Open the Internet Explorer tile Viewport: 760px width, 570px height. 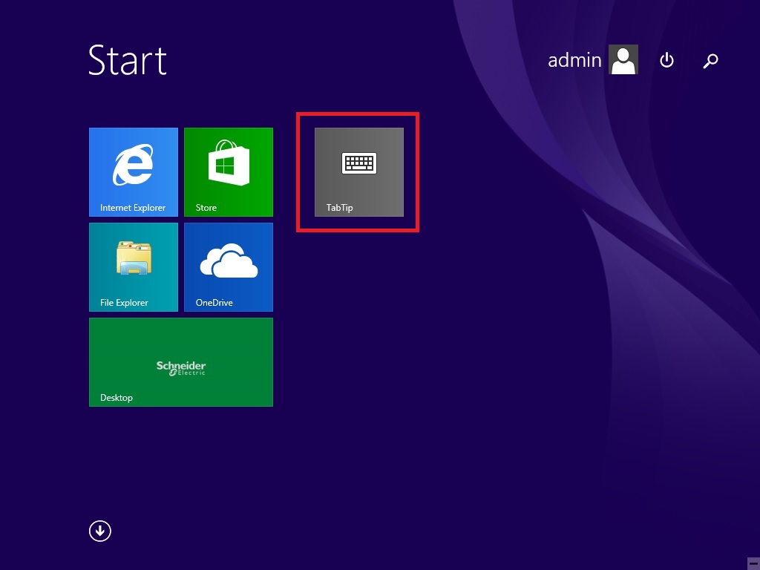[134, 172]
